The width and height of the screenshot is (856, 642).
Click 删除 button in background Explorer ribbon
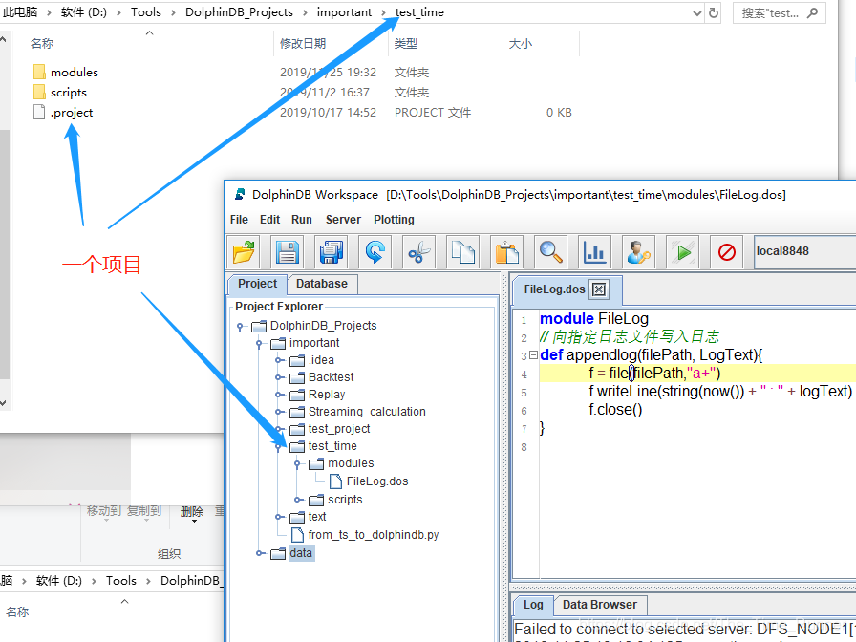pyautogui.click(x=192, y=513)
